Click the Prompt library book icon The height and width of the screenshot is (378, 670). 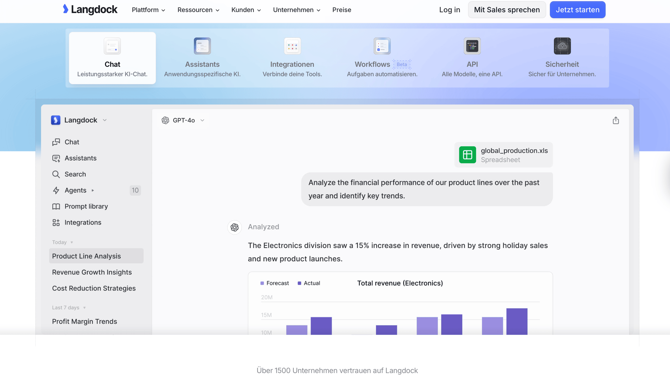(56, 206)
